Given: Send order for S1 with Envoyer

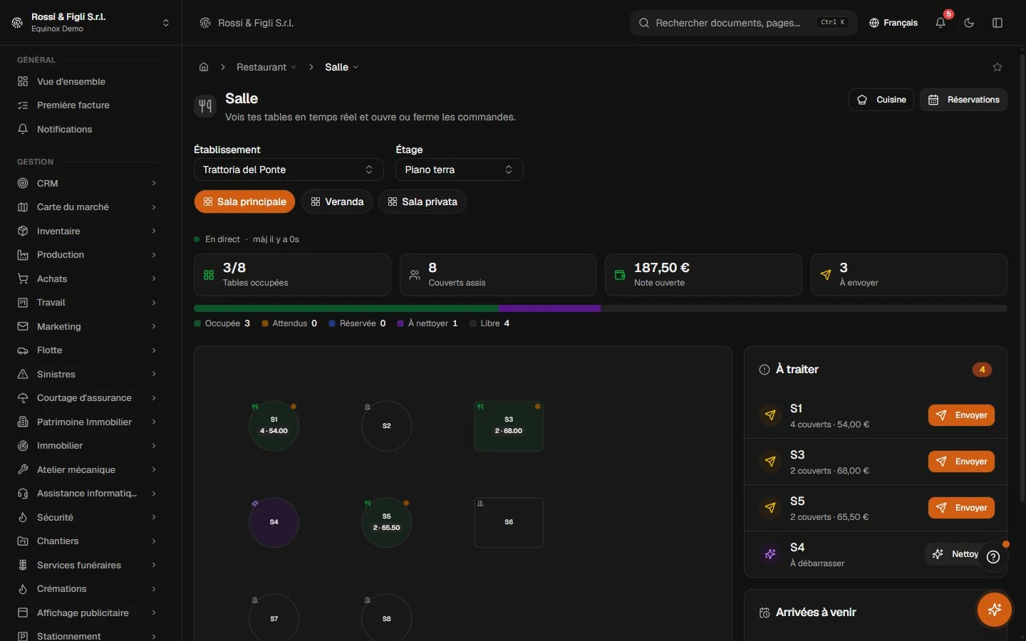Looking at the screenshot, I should pos(961,415).
